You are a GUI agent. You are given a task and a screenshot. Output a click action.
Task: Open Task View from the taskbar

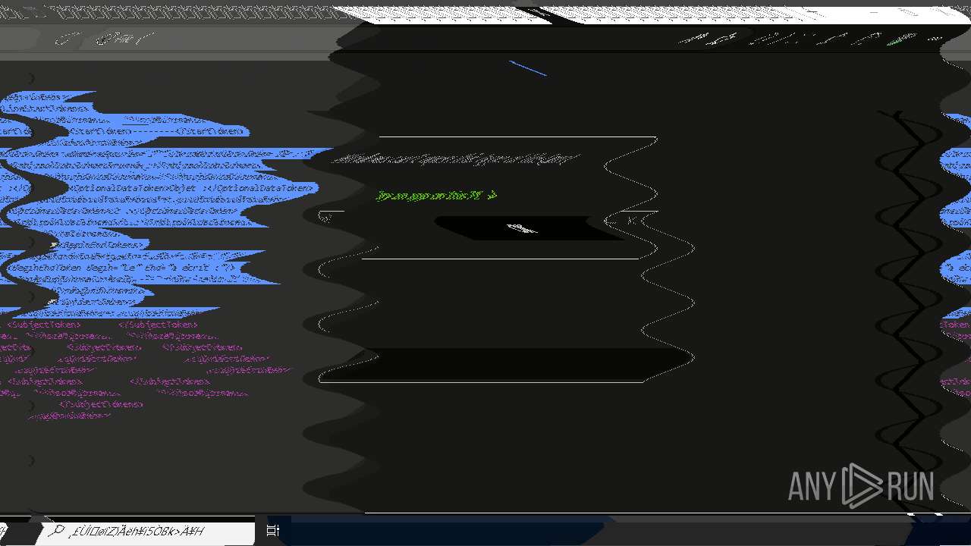[x=272, y=531]
